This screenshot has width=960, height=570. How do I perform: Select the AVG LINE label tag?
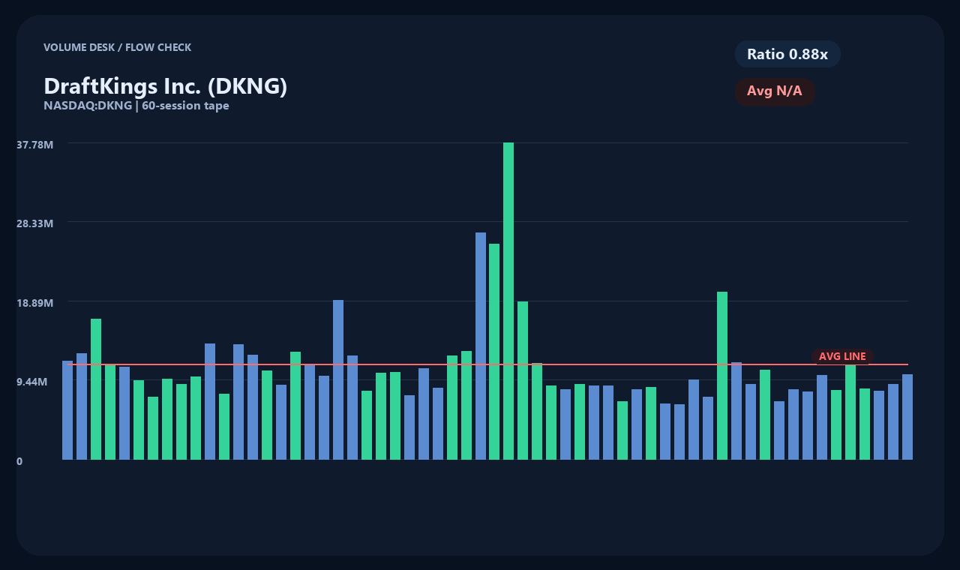click(x=842, y=356)
